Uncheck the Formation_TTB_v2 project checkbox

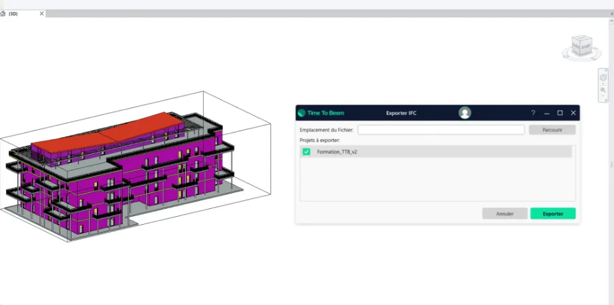(306, 152)
